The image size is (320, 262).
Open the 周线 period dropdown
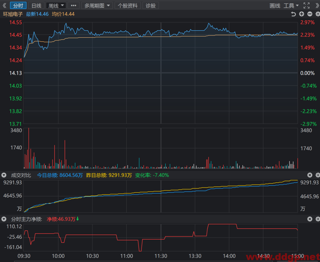coord(56,5)
